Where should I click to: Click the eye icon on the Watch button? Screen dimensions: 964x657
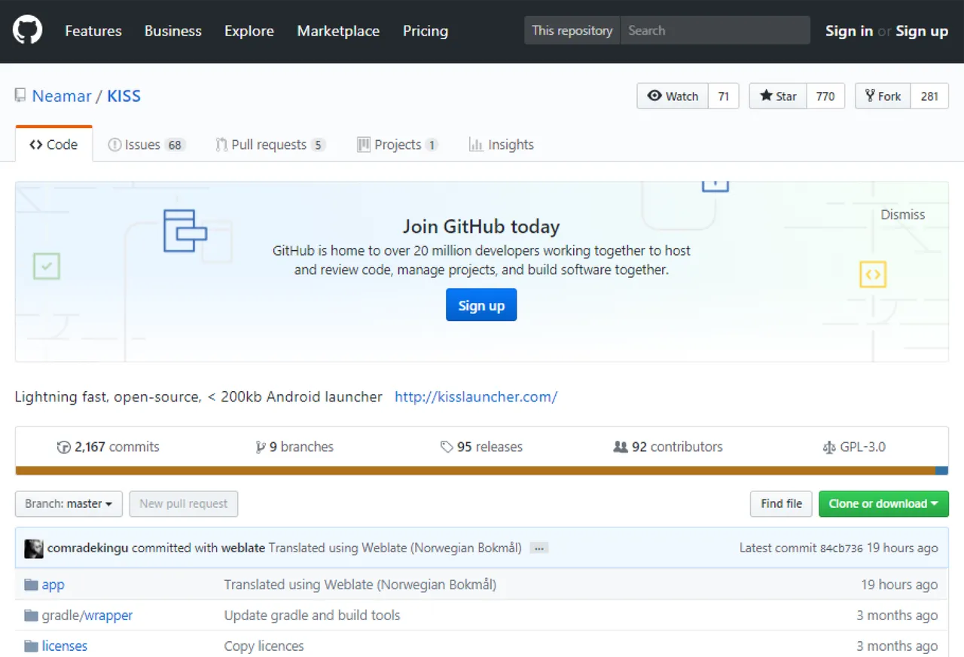(x=654, y=96)
